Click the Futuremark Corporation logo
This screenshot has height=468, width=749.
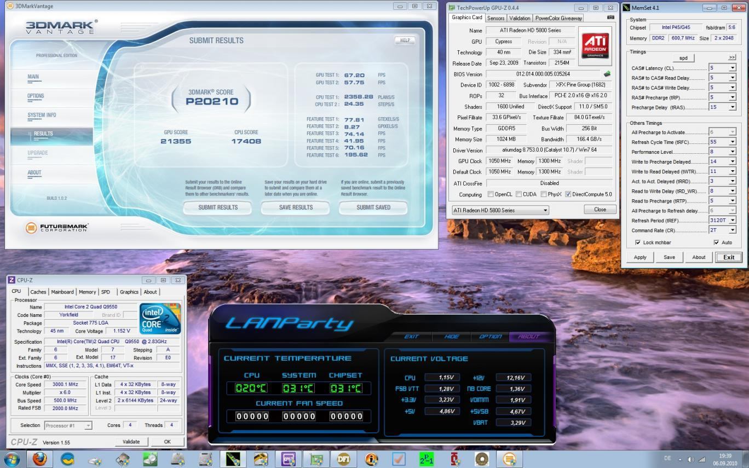pyautogui.click(x=57, y=227)
